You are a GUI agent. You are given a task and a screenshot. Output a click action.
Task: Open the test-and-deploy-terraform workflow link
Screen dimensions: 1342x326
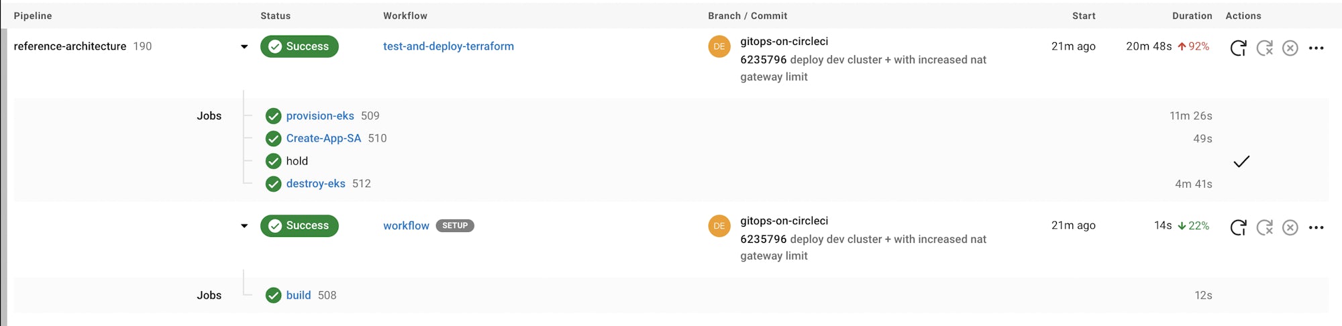448,46
